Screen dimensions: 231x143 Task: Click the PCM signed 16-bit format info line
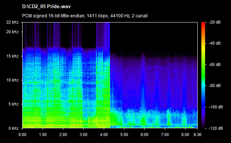point(85,16)
